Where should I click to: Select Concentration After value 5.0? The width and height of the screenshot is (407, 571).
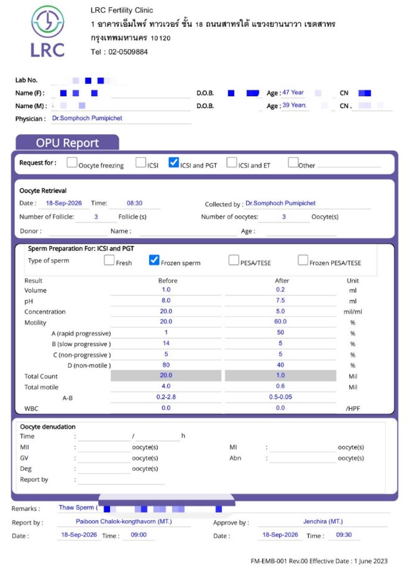tap(280, 311)
